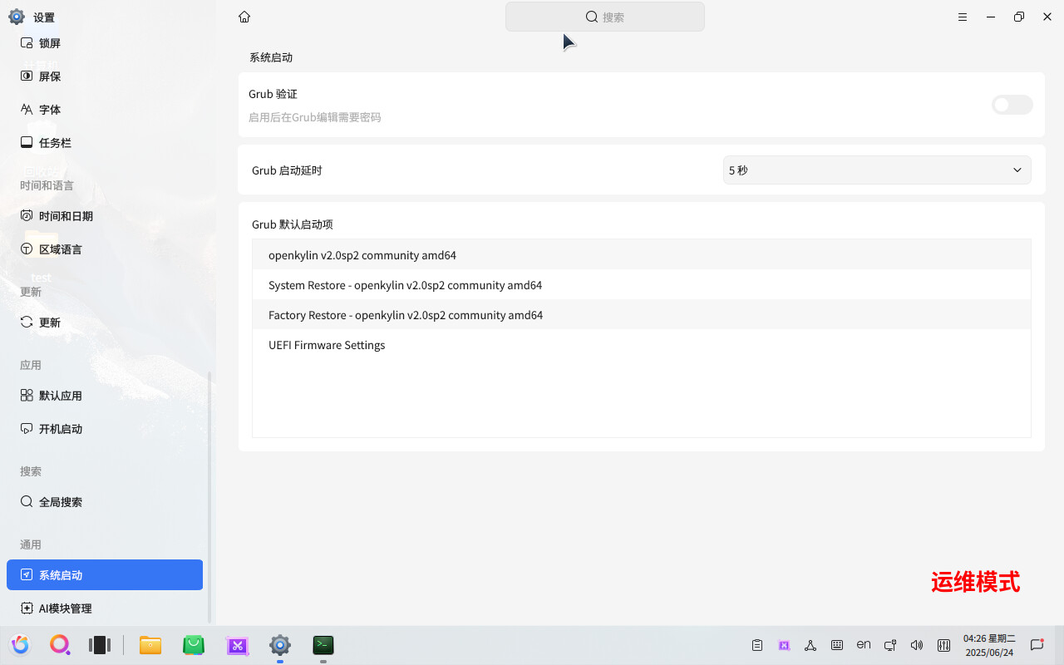This screenshot has height=665, width=1064.
Task: Expand the Grub 启动延时 dropdown
Action: 877,170
